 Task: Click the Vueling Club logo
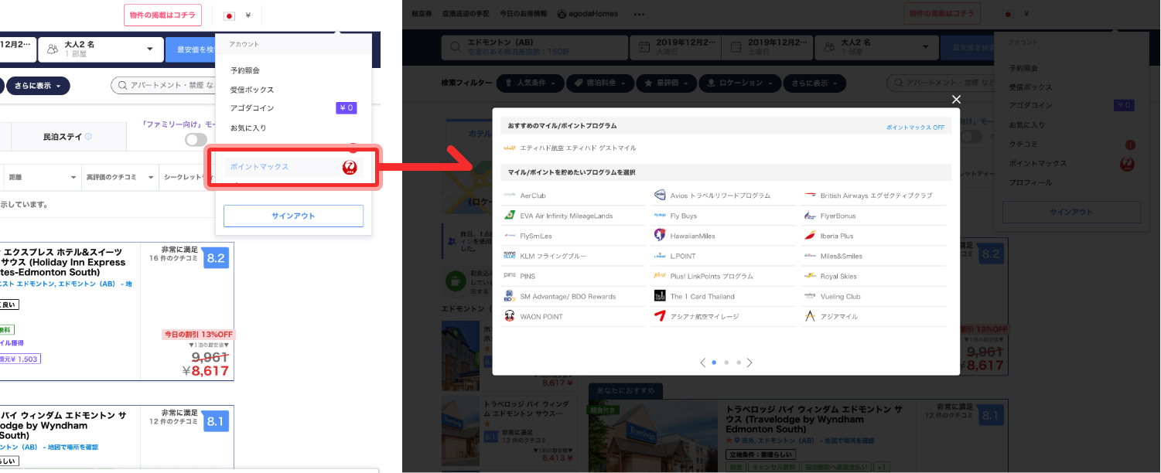(810, 296)
